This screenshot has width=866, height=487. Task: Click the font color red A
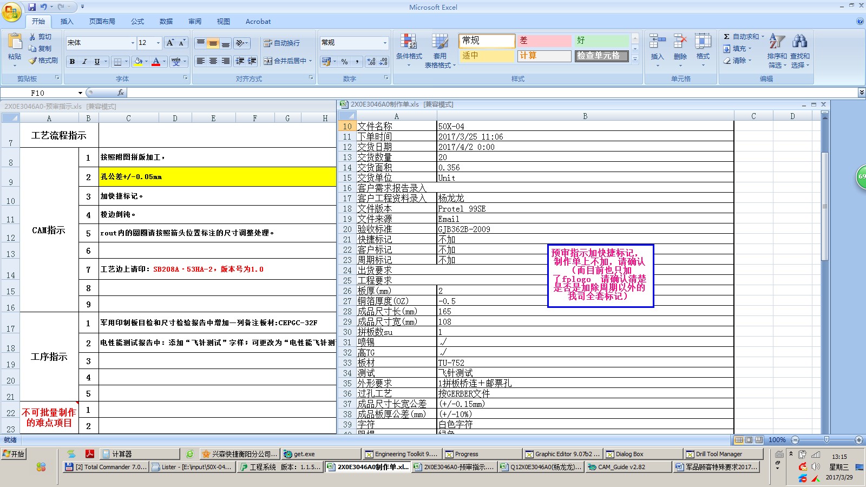[156, 61]
